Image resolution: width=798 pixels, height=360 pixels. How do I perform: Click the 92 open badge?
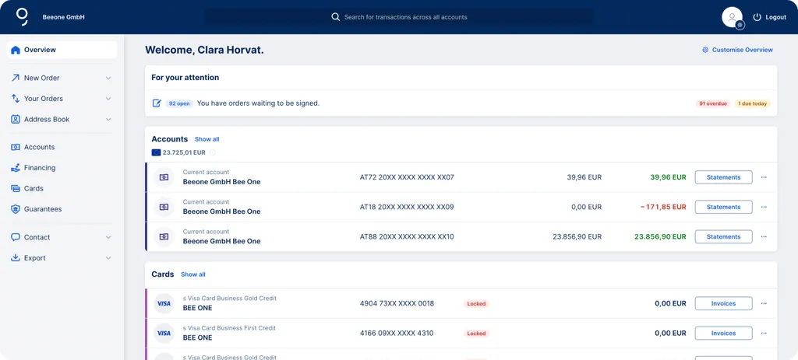click(x=179, y=103)
